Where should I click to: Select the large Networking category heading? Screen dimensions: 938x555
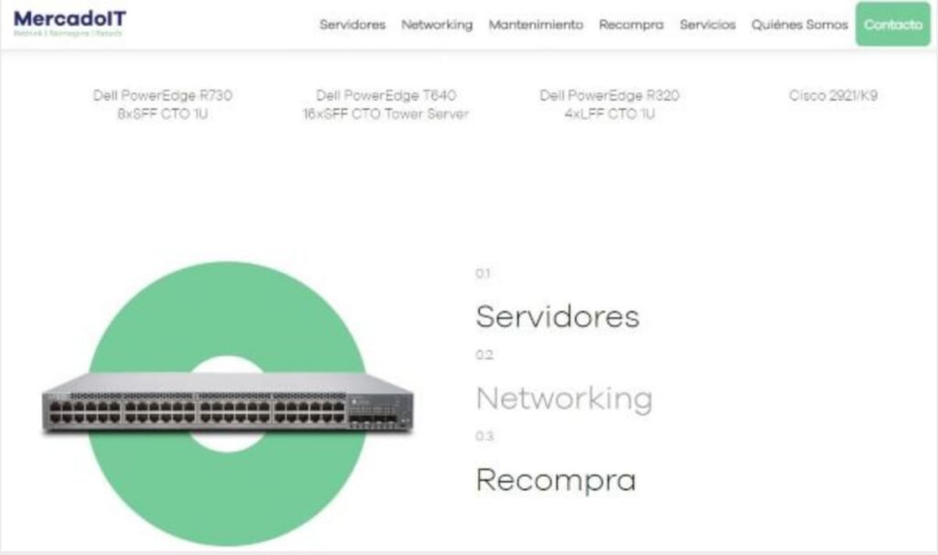pos(564,399)
